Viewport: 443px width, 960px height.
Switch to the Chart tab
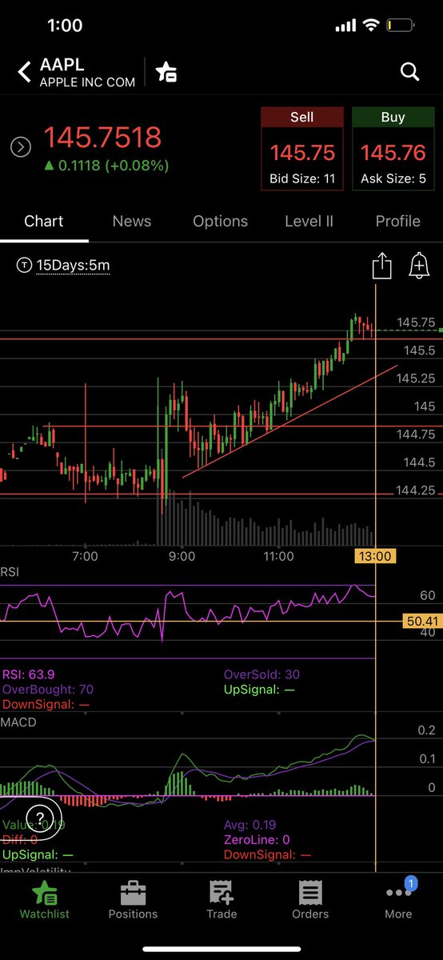(44, 221)
